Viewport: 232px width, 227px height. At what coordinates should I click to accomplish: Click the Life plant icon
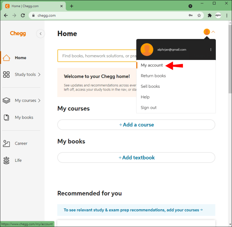[x=6, y=160]
